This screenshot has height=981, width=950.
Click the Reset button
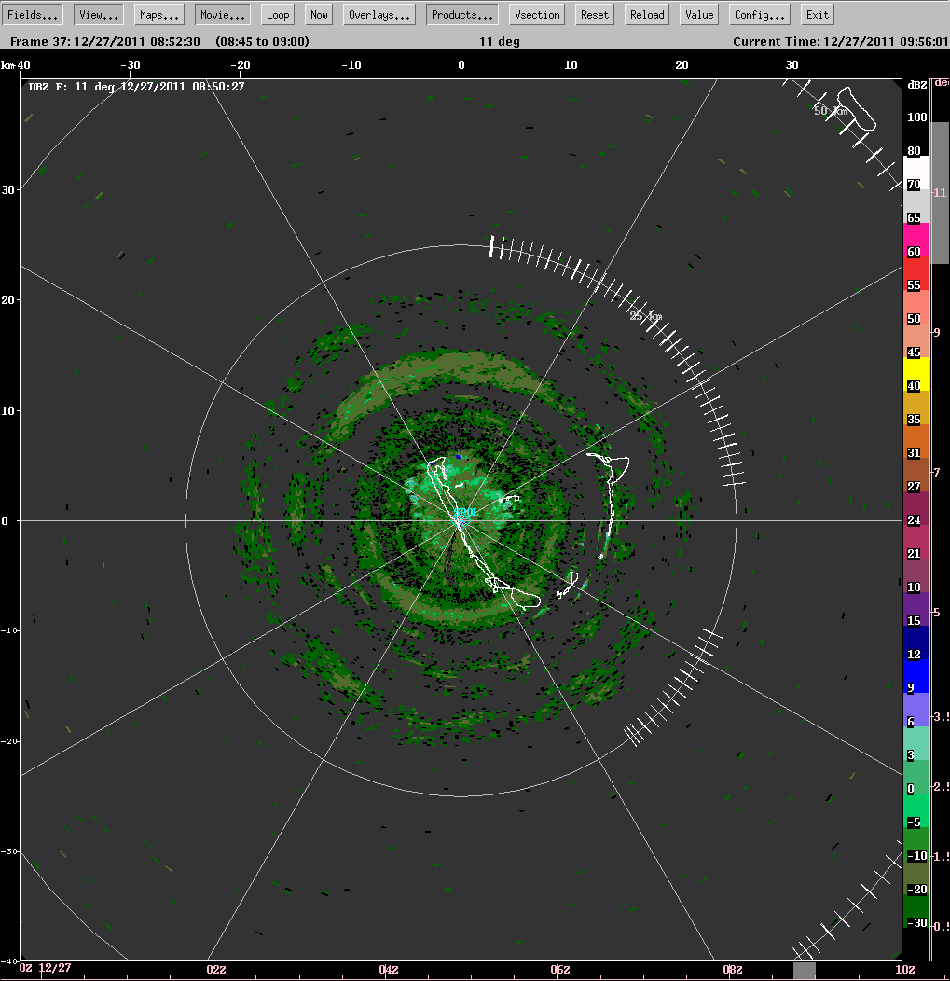tap(594, 14)
